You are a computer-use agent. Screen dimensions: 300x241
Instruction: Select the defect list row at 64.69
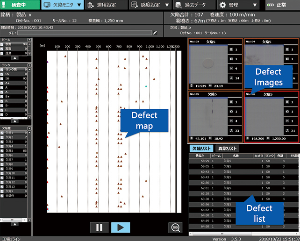pos(244,221)
